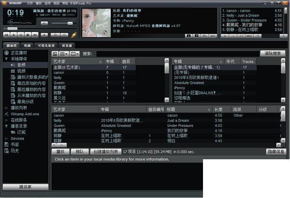The width and height of the screenshot is (290, 198).
Task: Switch to the 视频 tab
Action: [27, 46]
